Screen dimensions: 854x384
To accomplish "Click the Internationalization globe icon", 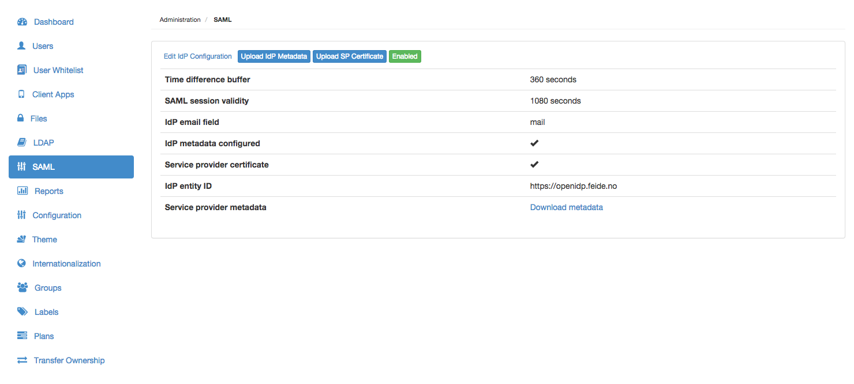I will click(x=21, y=264).
